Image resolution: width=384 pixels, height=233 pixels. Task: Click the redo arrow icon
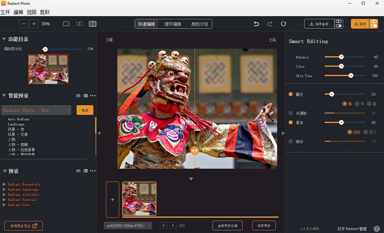click(x=269, y=23)
